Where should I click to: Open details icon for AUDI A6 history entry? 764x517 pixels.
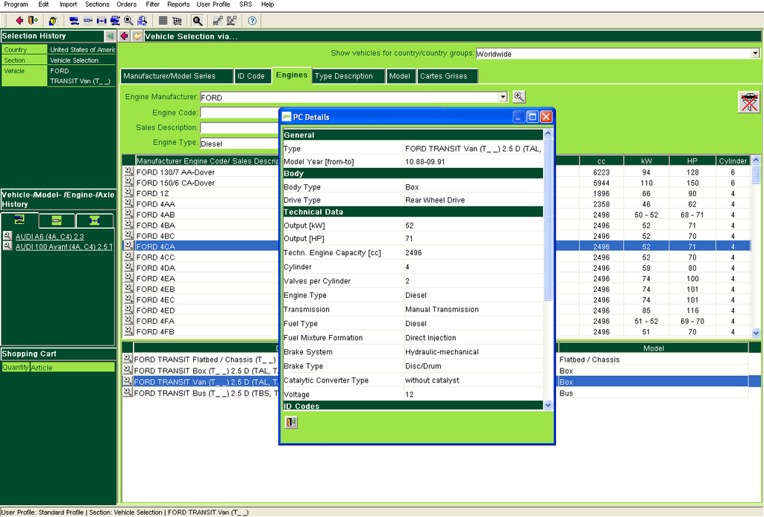(x=7, y=236)
